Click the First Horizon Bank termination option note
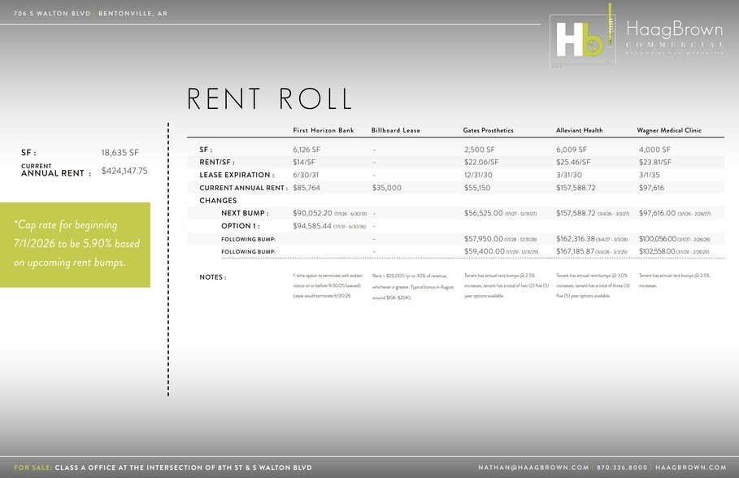Screen dimensions: 739x478 tap(328, 285)
